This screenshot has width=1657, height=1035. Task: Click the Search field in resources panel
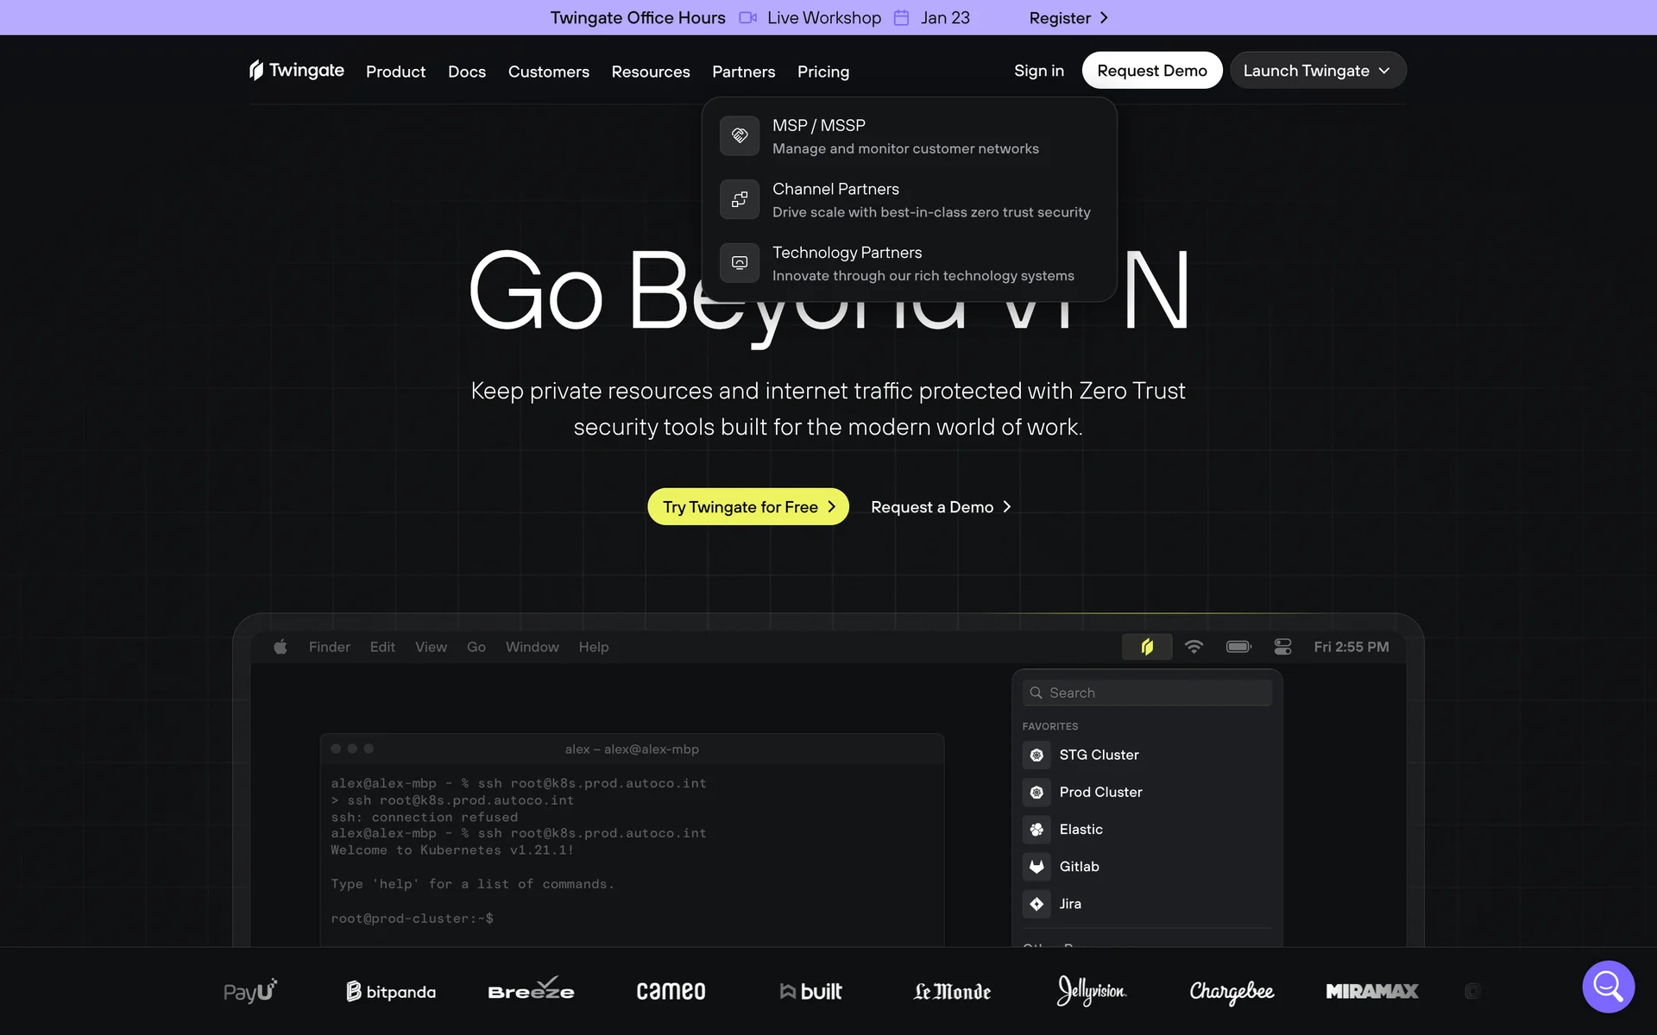1148,693
